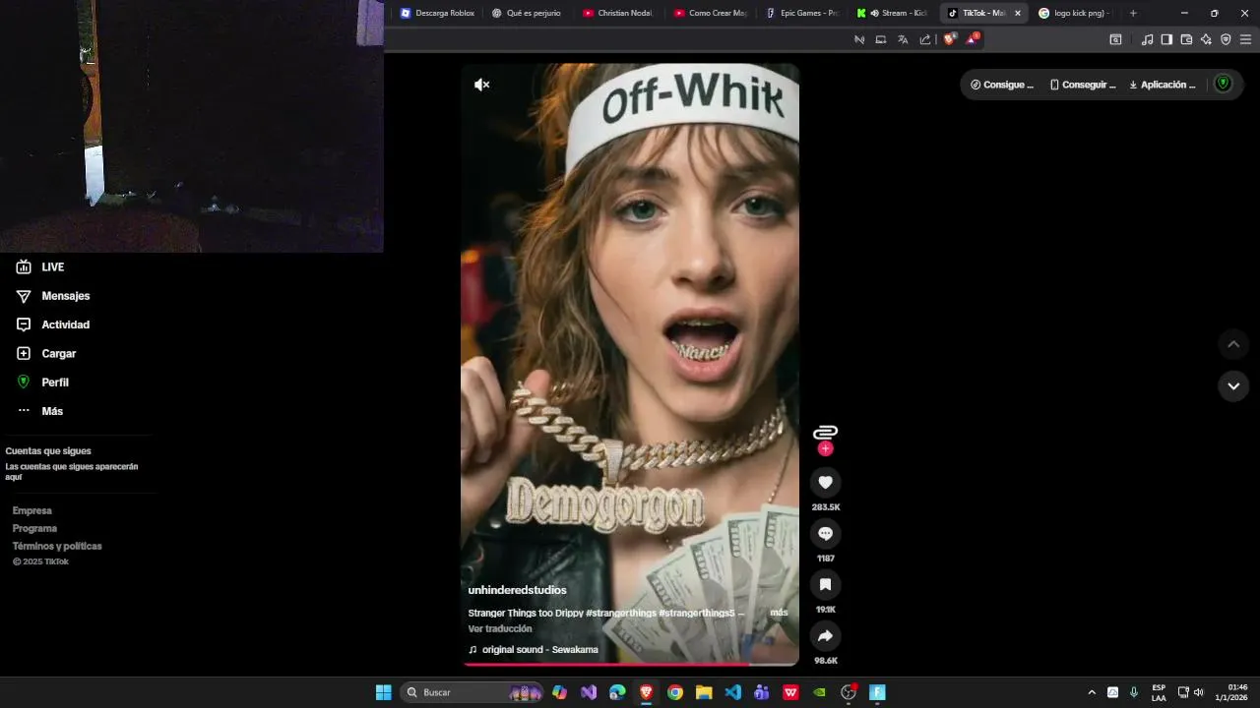The height and width of the screenshot is (708, 1260).
Task: Open Microsoft Teams from the taskbar
Action: click(x=762, y=692)
